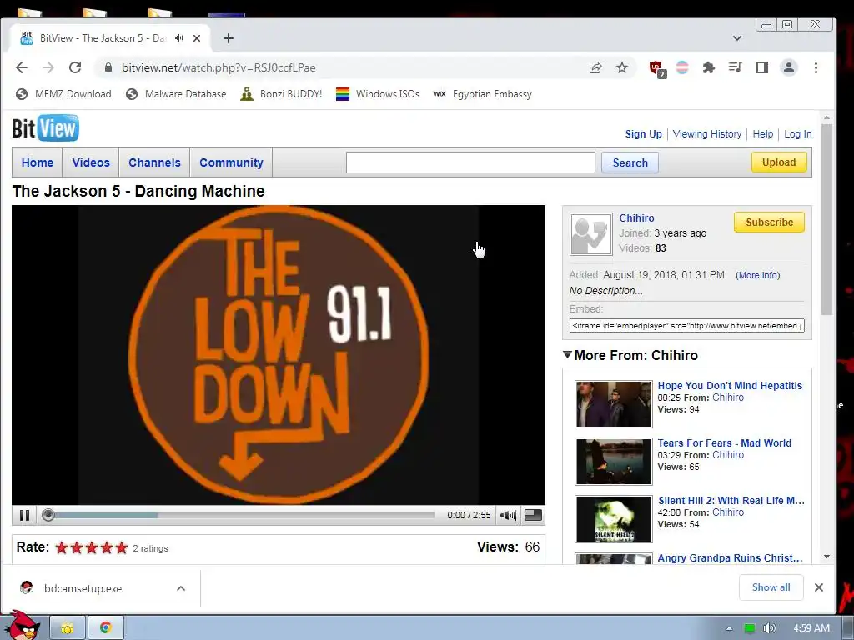Viewport: 854px width, 640px height.
Task: Collapse the More From: Chihiro section
Action: coord(567,355)
